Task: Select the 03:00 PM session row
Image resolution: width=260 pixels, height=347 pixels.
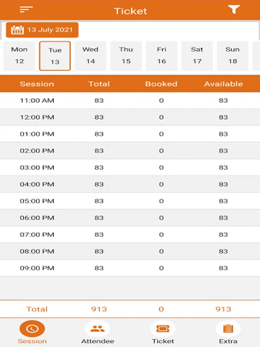Action: (x=130, y=168)
